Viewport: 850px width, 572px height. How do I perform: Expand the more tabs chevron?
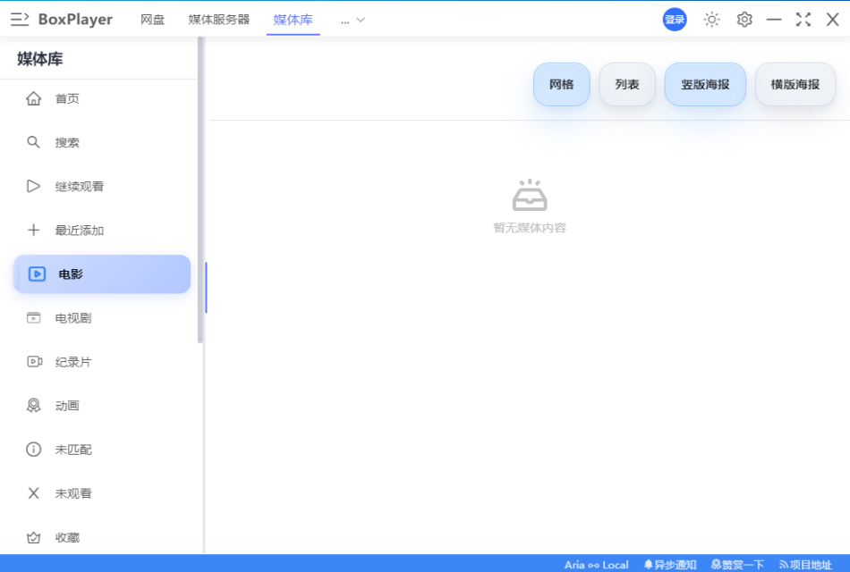click(x=361, y=20)
